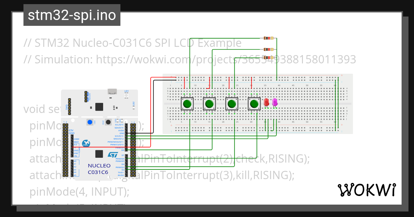Click the STM32 bird emblem on the board
This screenshot has height=217, width=414.
pos(86,144)
